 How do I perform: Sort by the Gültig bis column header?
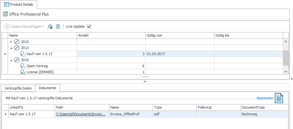point(249,35)
